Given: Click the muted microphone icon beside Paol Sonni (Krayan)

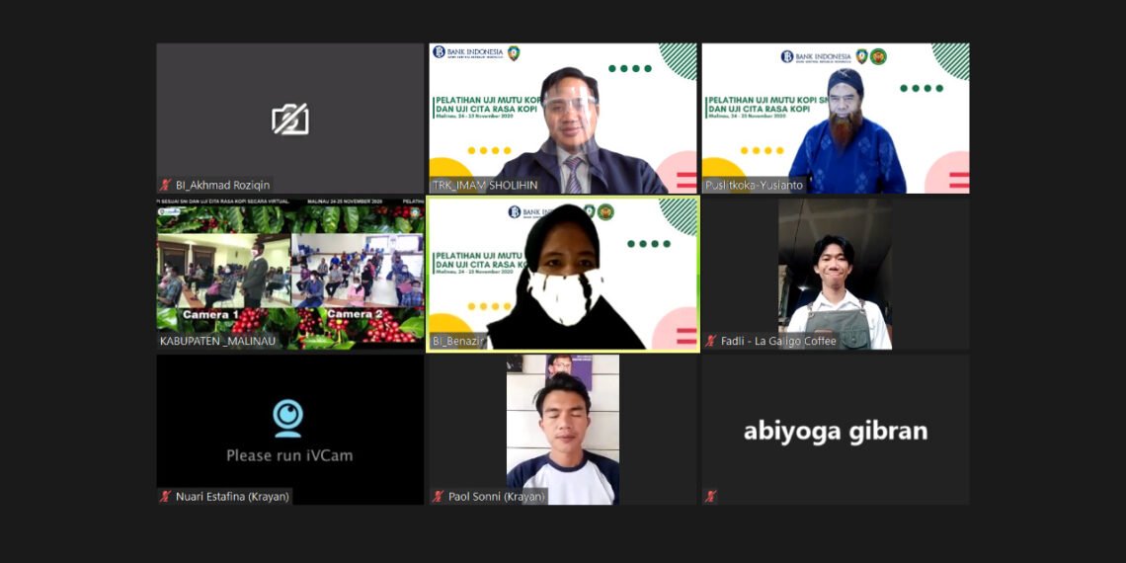Looking at the screenshot, I should (x=438, y=496).
